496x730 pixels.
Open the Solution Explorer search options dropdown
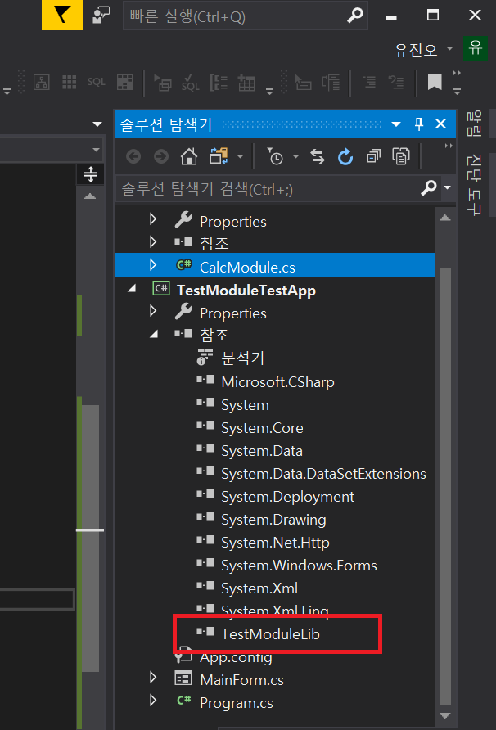point(447,187)
